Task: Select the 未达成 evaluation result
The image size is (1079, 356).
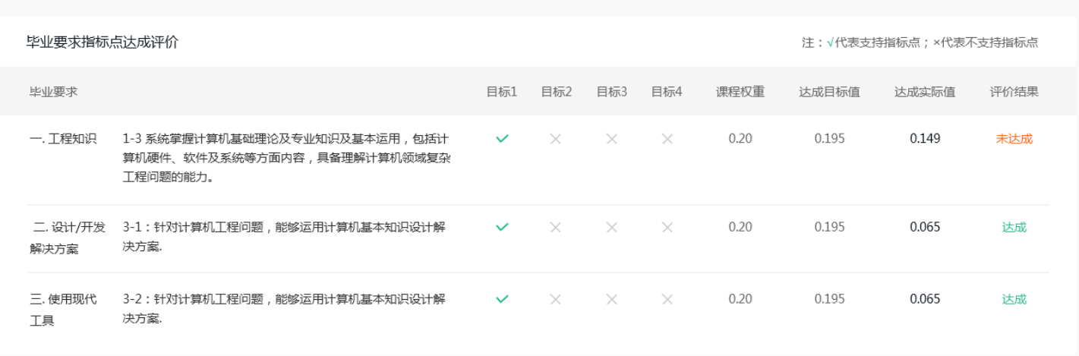Action: (1014, 139)
